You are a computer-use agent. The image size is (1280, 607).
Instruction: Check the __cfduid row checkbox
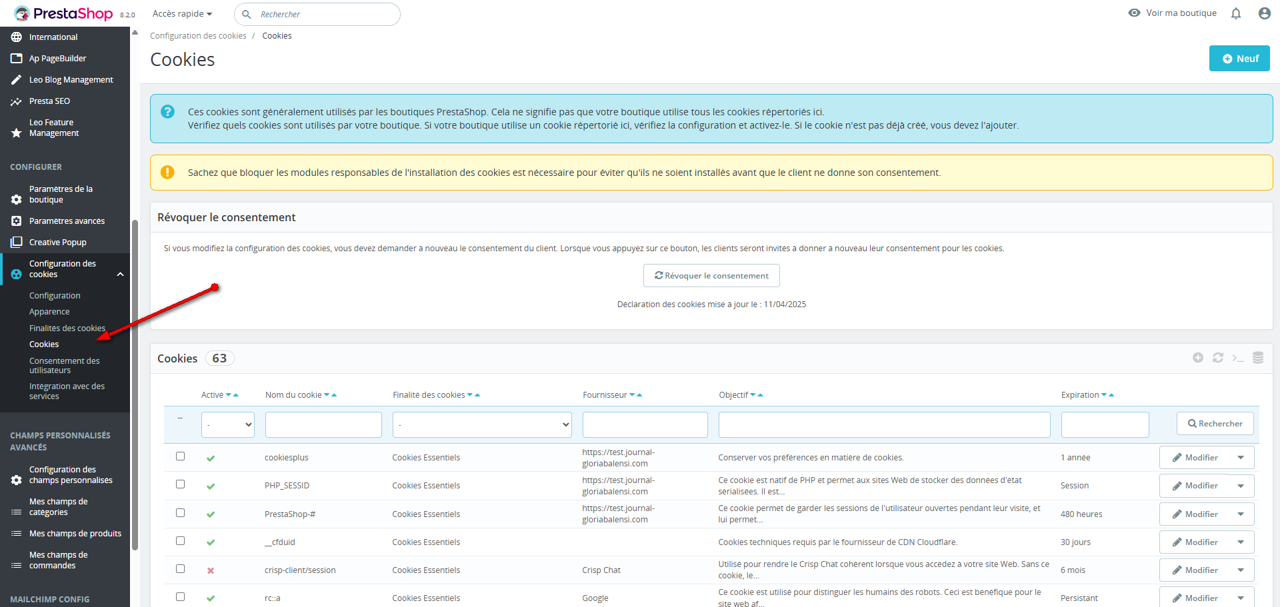(x=180, y=541)
